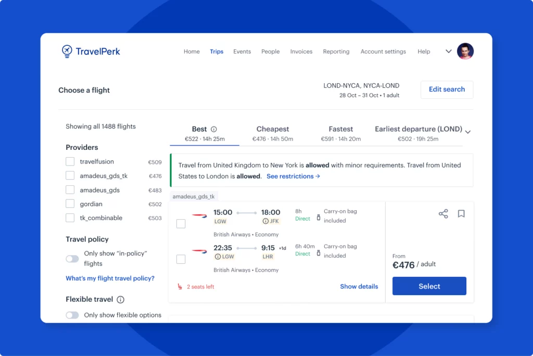Image resolution: width=533 pixels, height=356 pixels.
Task: Open the account dropdown next to the avatar
Action: coord(448,51)
